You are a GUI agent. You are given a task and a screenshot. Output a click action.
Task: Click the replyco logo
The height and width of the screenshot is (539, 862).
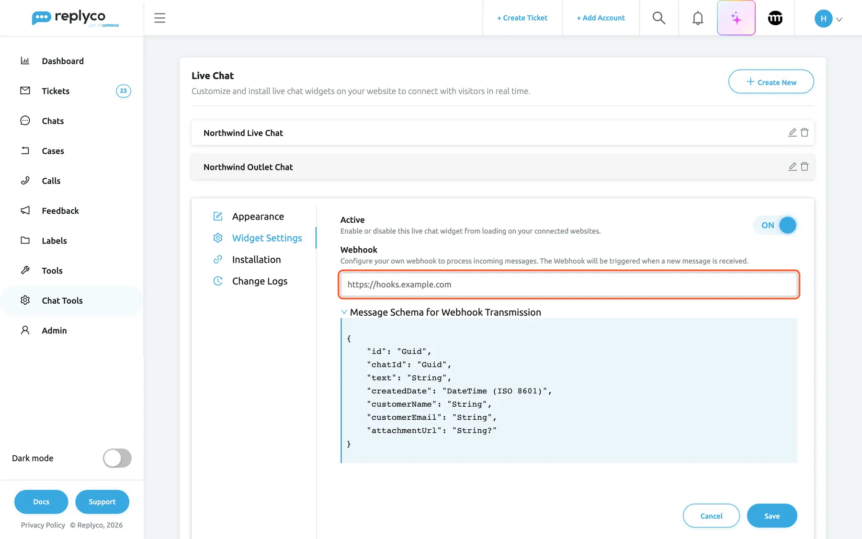tap(75, 18)
